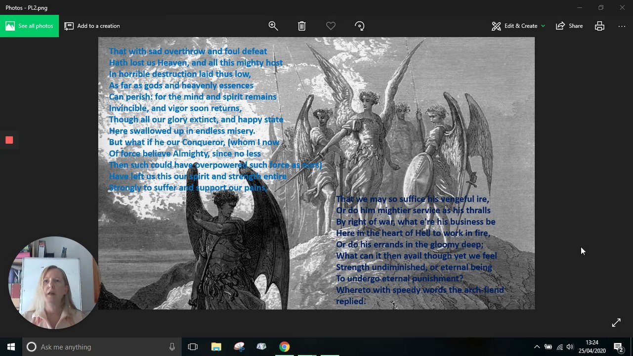Screen dimensions: 633x356
Task: Zoom in with the magnifier icon
Action: pos(273,26)
